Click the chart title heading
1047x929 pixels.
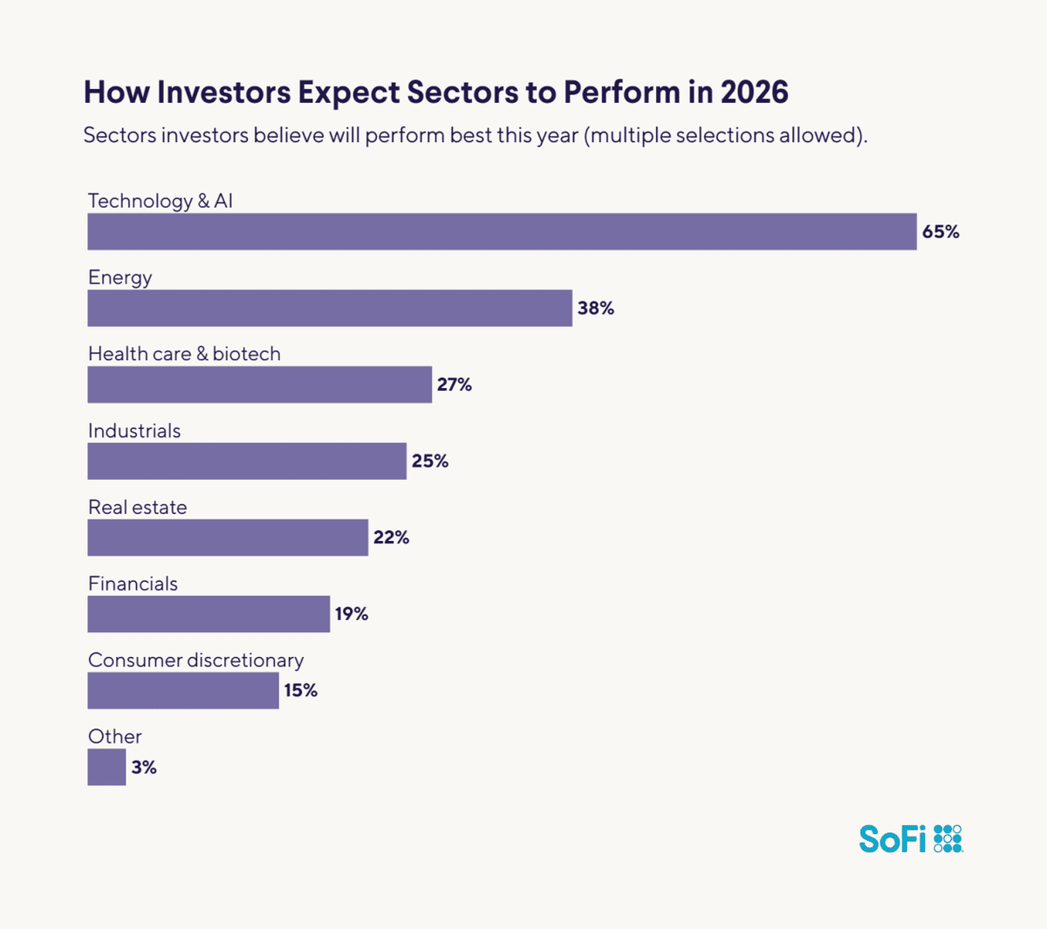[435, 92]
